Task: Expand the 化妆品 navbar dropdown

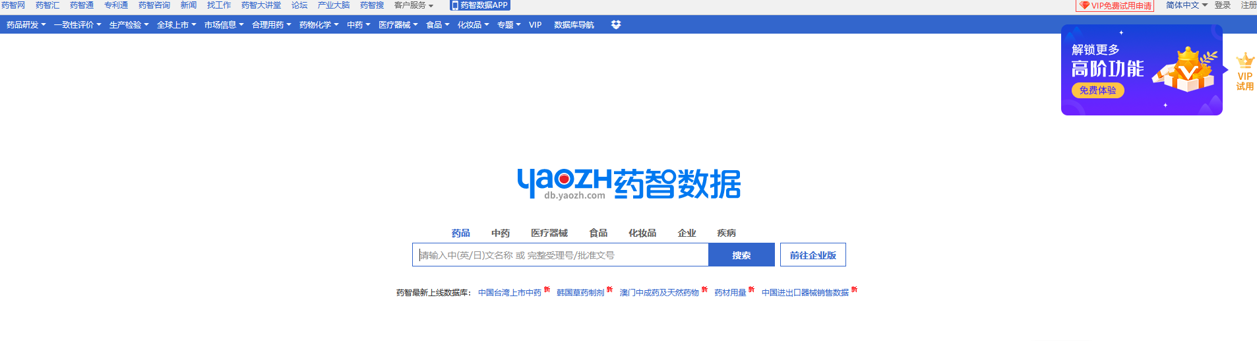Action: pyautogui.click(x=474, y=25)
